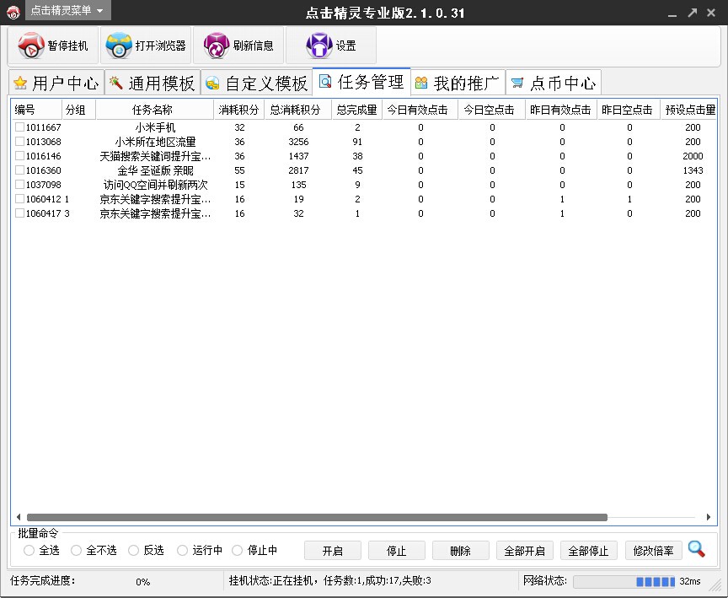Open the browser via 打开浏览器 icon

point(120,45)
